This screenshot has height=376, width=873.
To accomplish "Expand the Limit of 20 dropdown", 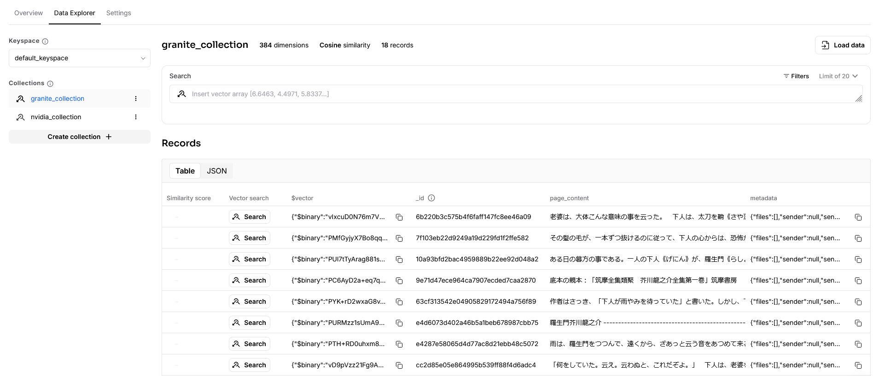I will (x=838, y=76).
